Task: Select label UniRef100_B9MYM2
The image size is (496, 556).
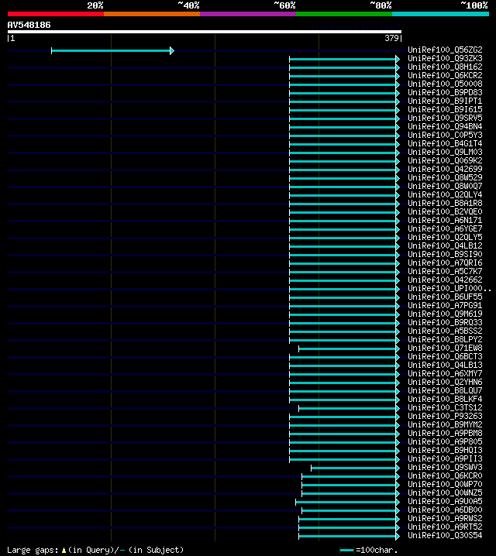Action: point(445,424)
